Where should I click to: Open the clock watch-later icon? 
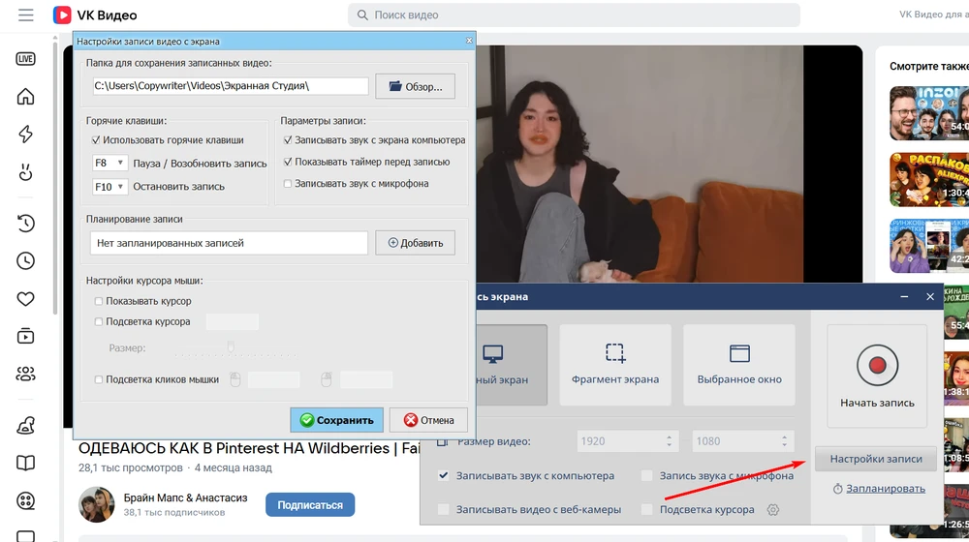click(x=25, y=261)
